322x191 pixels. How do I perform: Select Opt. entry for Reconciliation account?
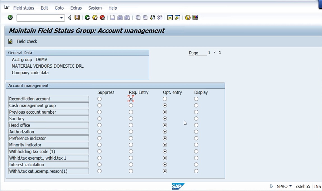165,99
